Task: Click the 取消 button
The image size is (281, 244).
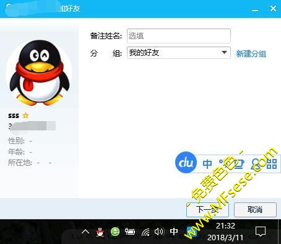Action: (255, 210)
